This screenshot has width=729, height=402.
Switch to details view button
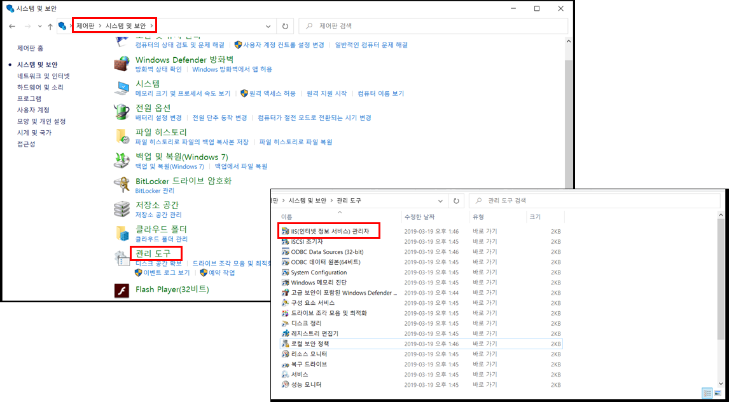[708, 392]
